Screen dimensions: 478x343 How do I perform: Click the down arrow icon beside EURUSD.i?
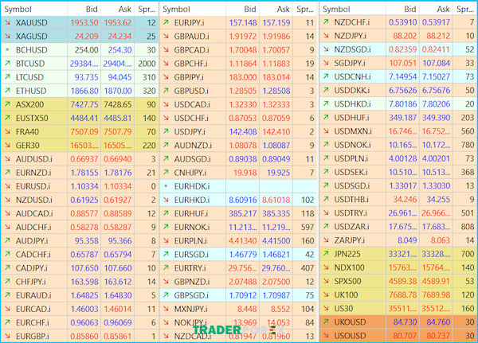(8, 186)
